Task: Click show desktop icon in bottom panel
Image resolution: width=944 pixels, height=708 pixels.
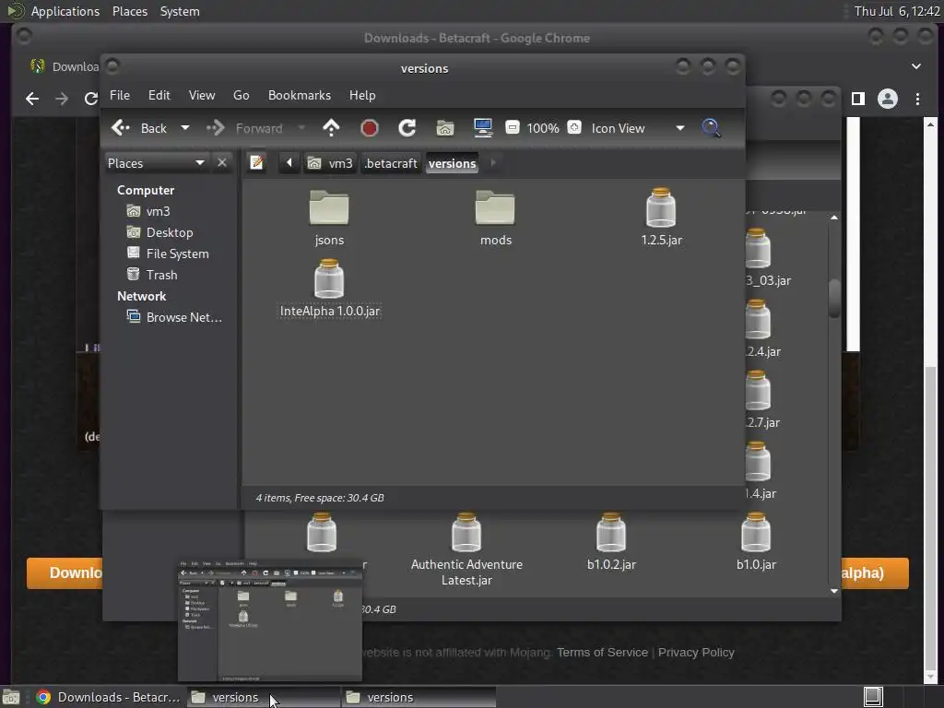Action: point(11,698)
